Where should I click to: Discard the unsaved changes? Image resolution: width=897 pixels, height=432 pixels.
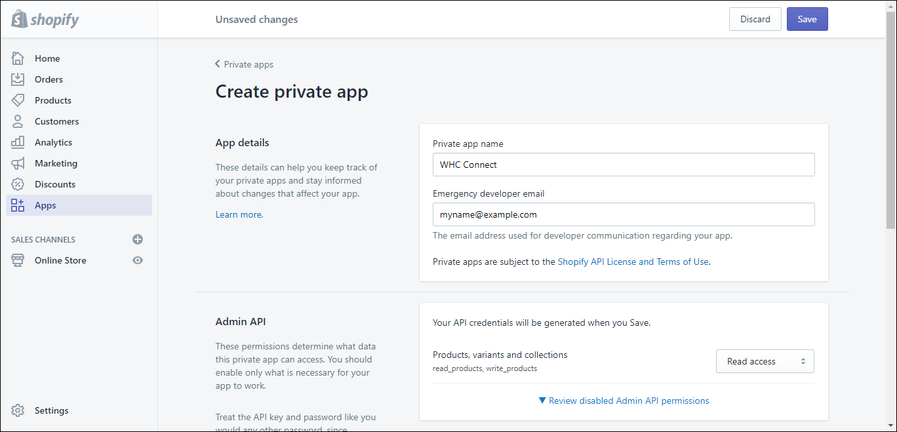(755, 19)
